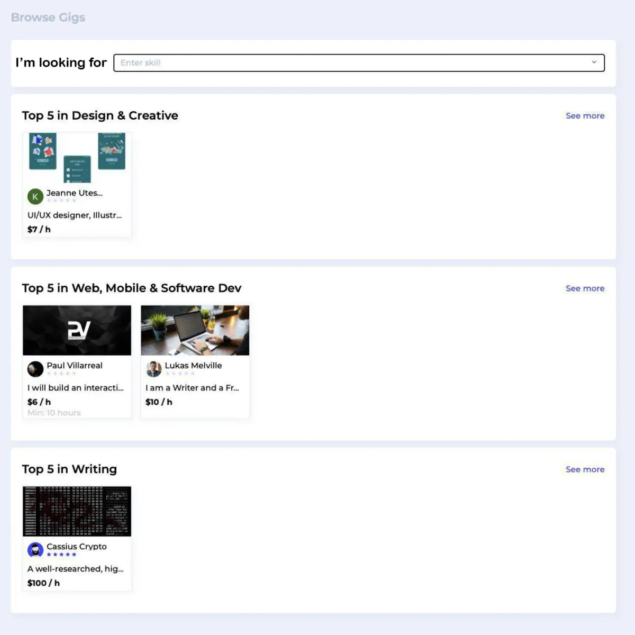The image size is (635, 635).
Task: Open I will build an interacti... gig
Action: (x=76, y=388)
